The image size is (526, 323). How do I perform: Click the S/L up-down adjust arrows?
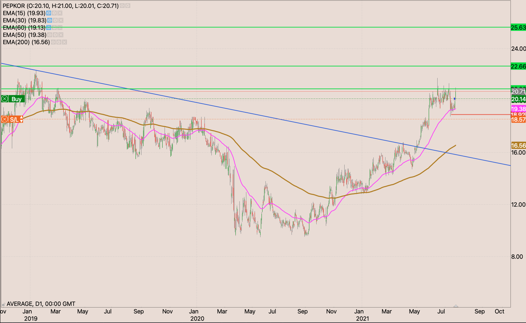[x=21, y=119]
